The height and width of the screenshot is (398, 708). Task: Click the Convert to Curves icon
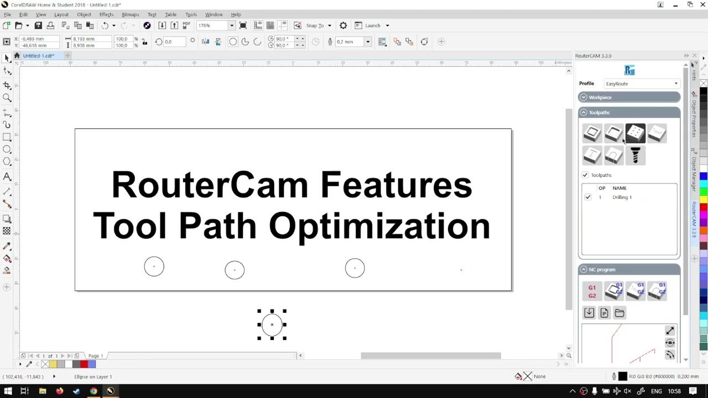(424, 41)
